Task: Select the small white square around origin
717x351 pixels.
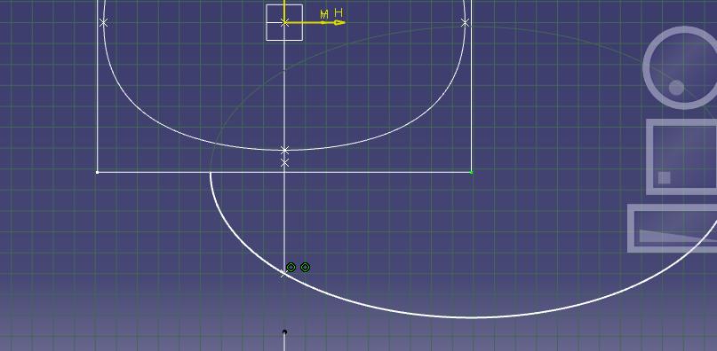Action: coord(284,22)
